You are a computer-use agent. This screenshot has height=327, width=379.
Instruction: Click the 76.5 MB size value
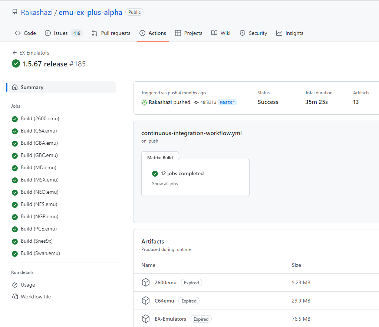(x=301, y=319)
